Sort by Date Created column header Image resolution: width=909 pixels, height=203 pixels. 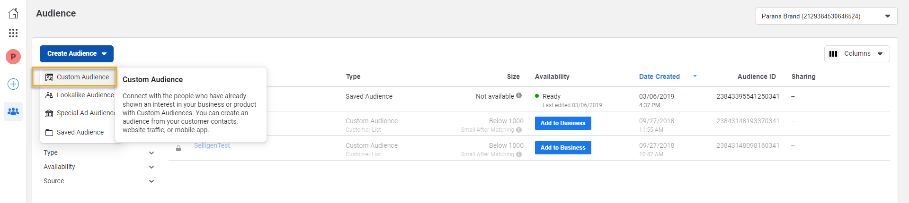point(659,76)
